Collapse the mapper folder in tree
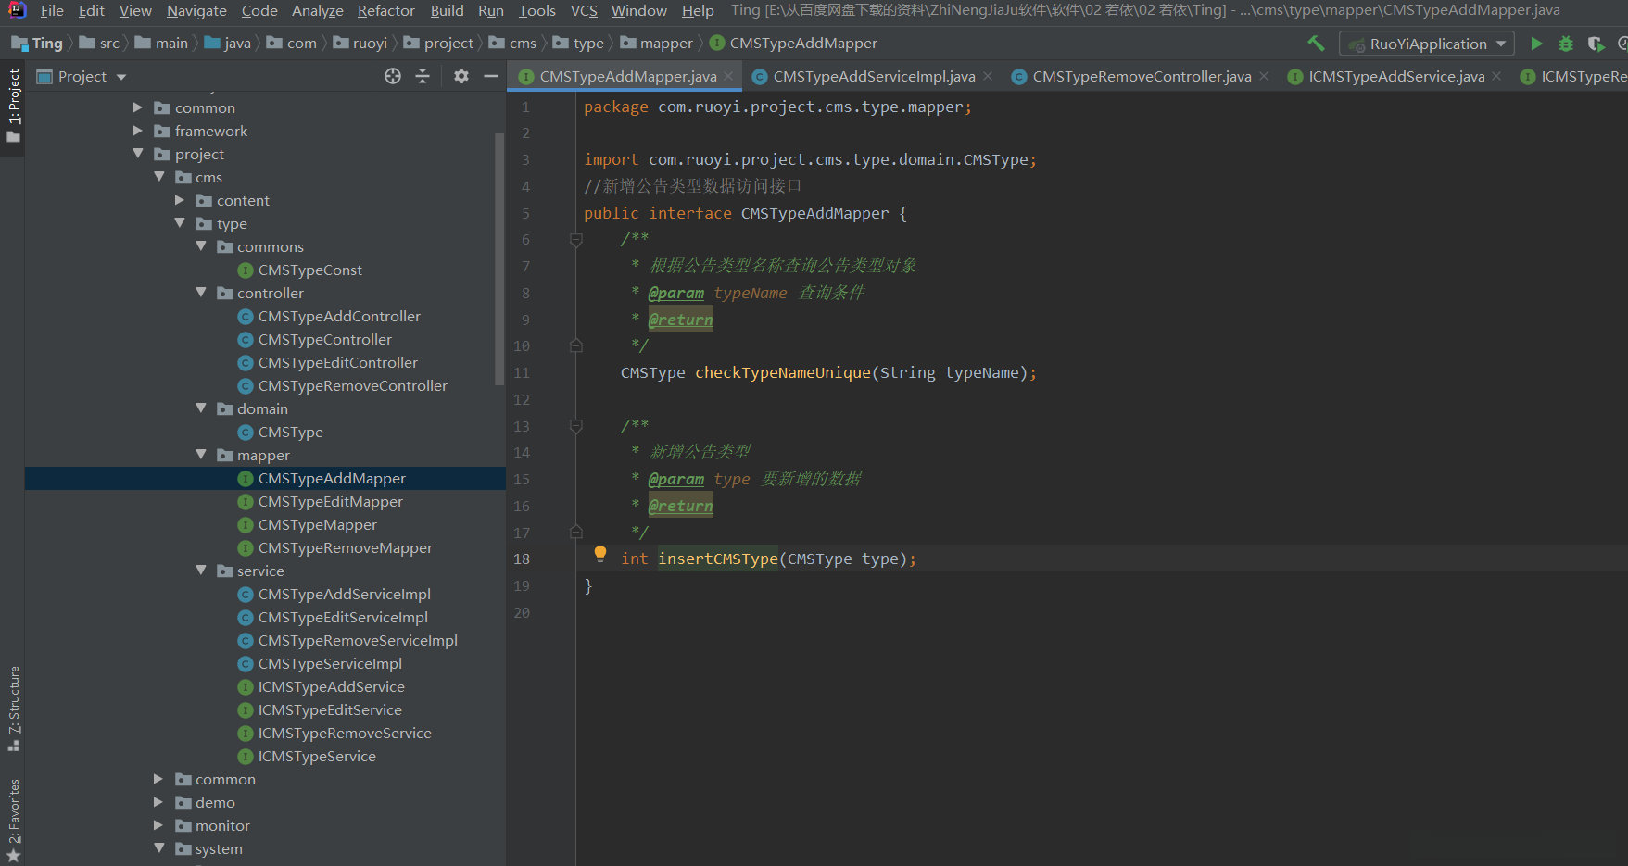 201,455
